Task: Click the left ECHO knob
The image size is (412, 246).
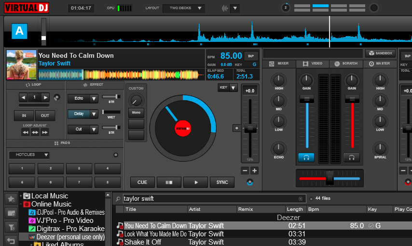Action: [x=278, y=149]
